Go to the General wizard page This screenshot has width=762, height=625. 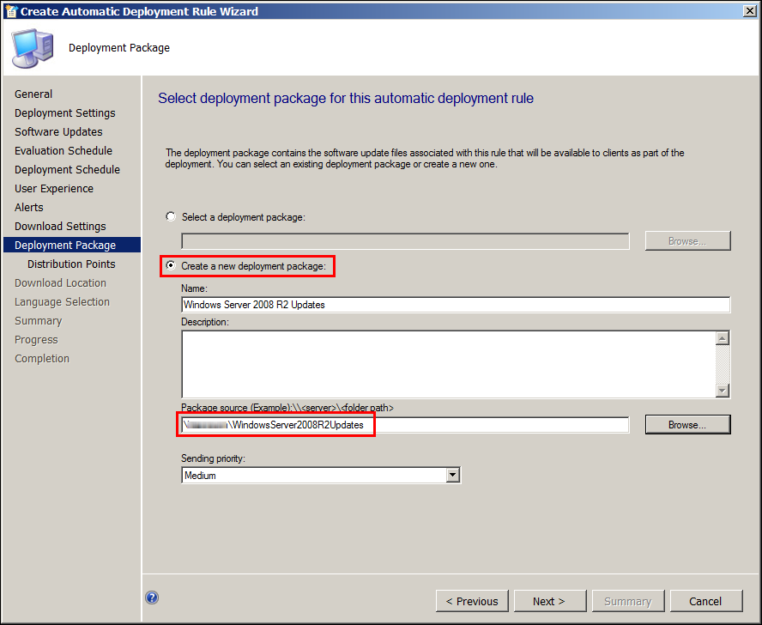click(x=33, y=94)
